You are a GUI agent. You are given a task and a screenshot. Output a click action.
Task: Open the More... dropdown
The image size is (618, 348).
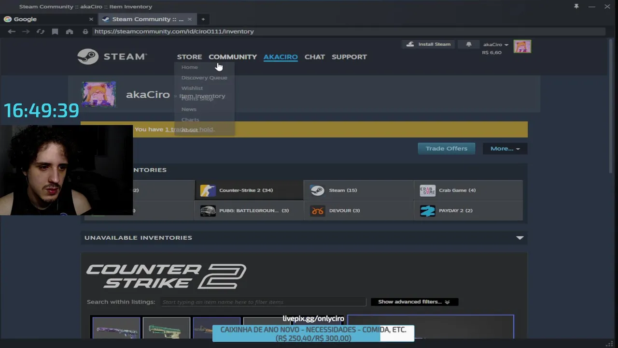[505, 148]
